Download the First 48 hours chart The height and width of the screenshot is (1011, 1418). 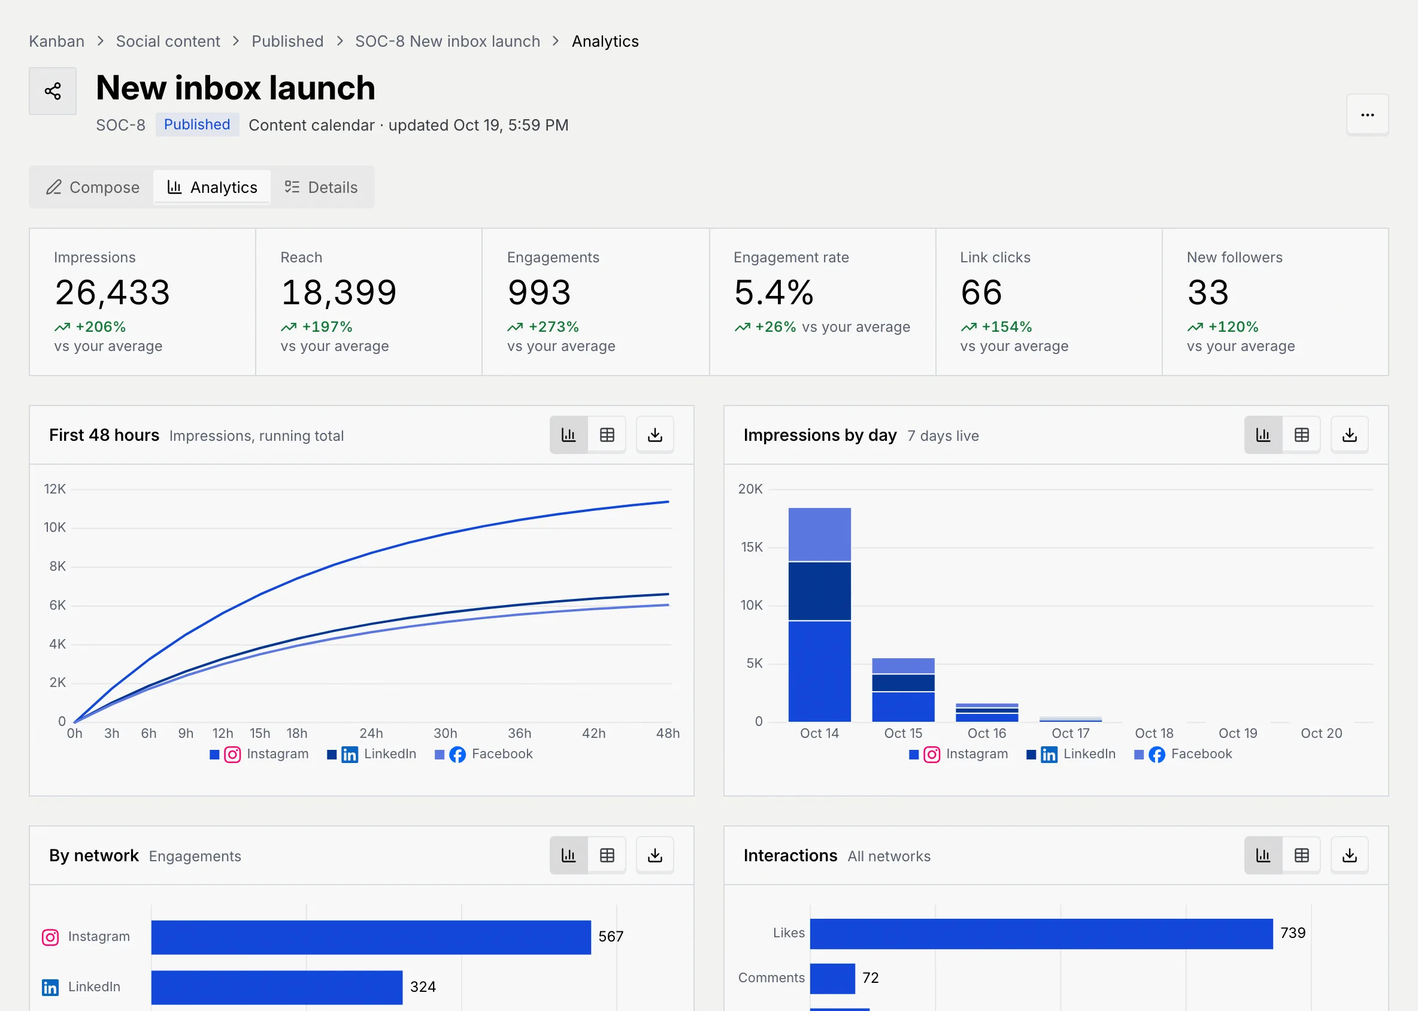tap(655, 435)
